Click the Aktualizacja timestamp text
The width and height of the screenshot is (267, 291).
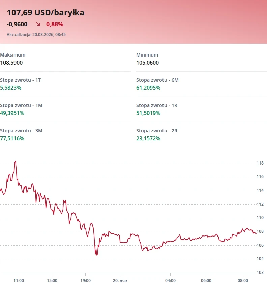[36, 35]
